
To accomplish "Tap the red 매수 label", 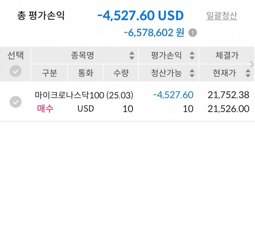I will (45, 109).
